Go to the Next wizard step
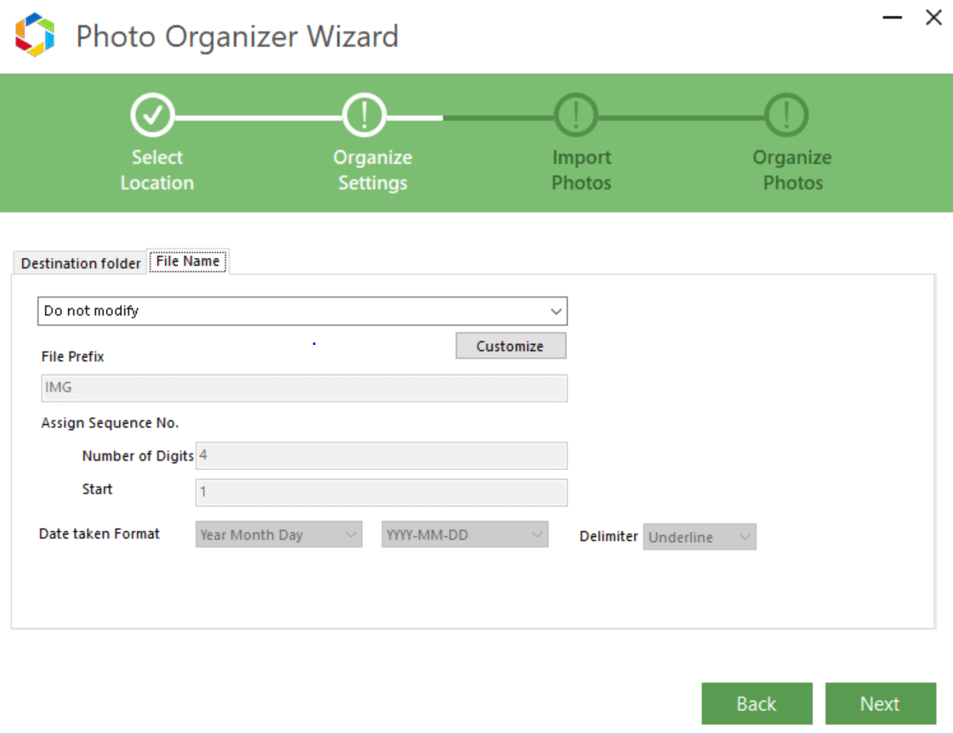Viewport: 953px width, 734px height. (880, 703)
